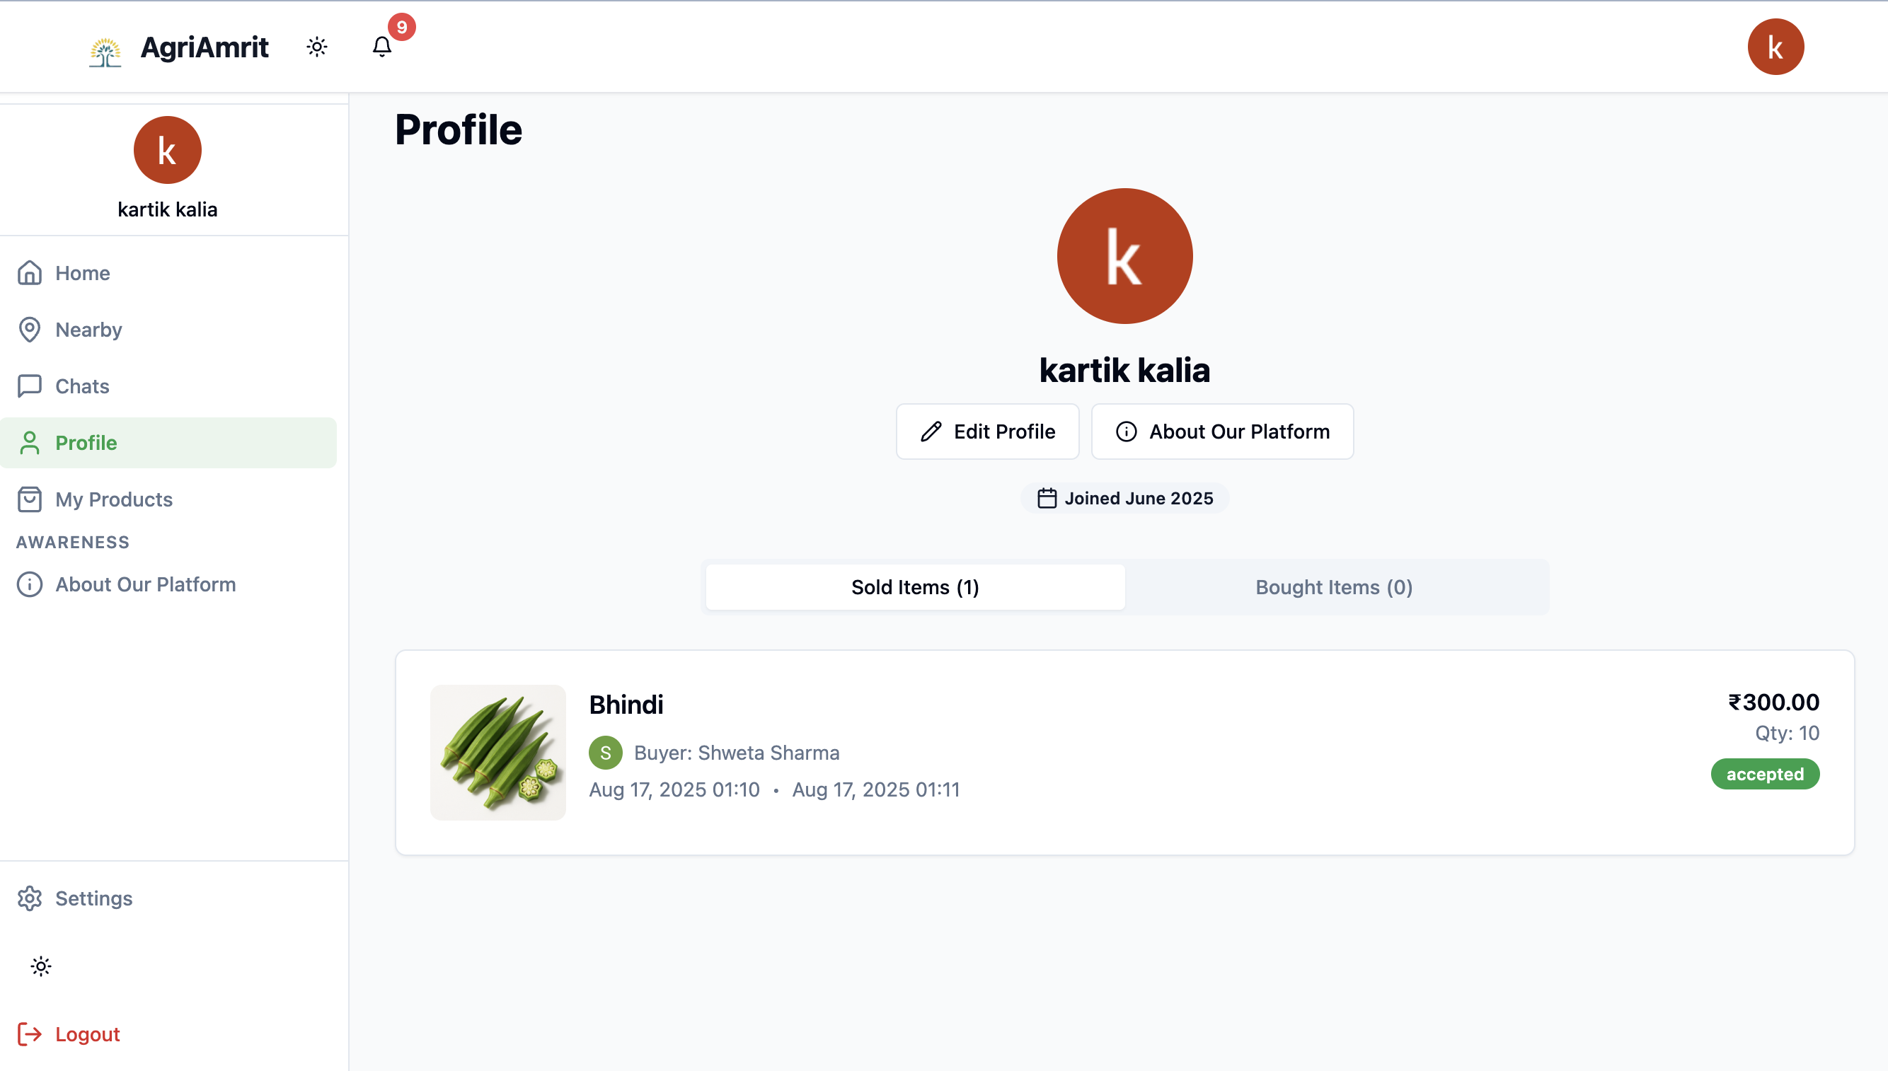Open the account menu via top-right avatar
1888x1071 pixels.
pos(1776,47)
